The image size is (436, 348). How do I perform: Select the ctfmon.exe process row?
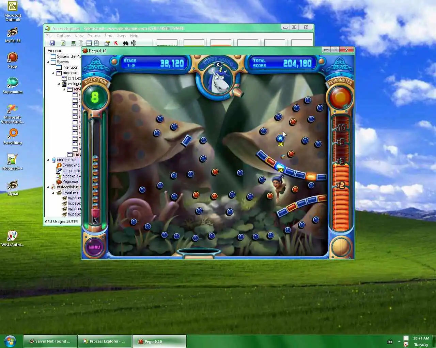[68, 171]
